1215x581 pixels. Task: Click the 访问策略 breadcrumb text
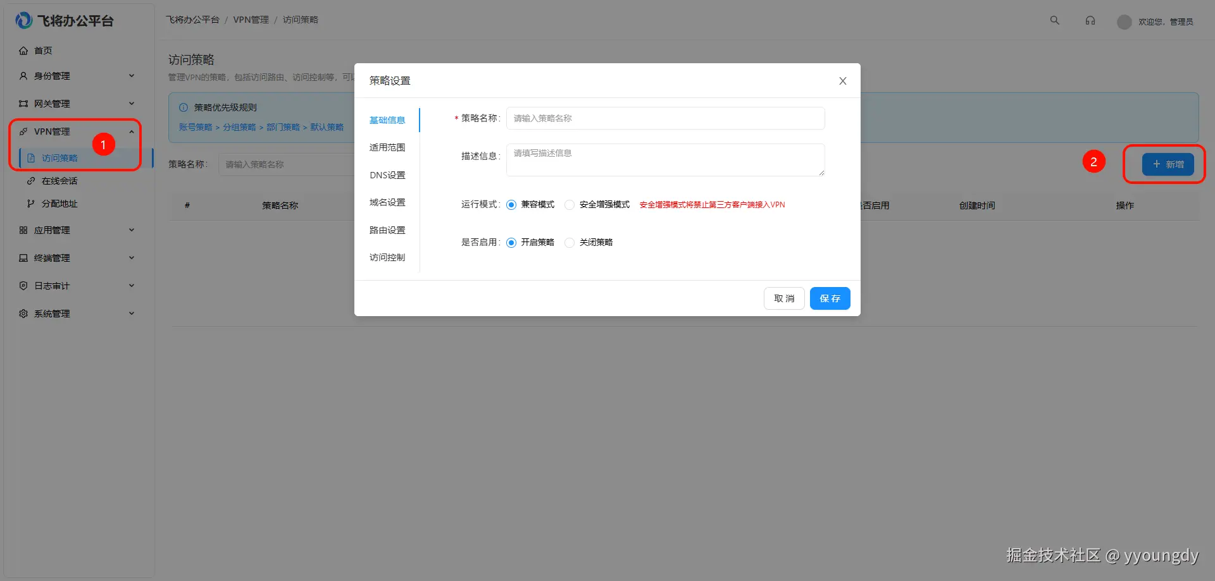[x=301, y=20]
